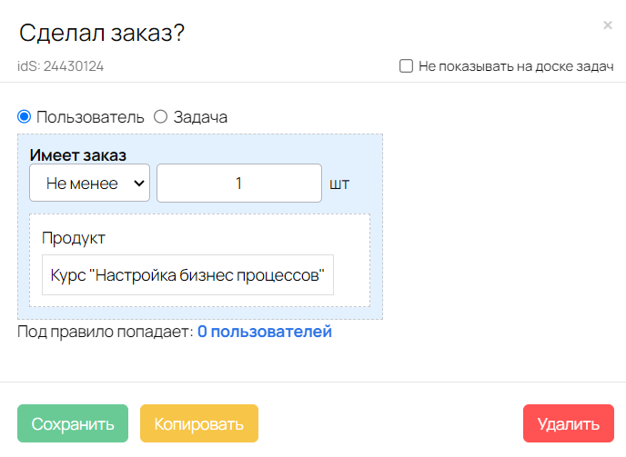Hit the red "Удалить" button
Viewport: 626px width, 457px height.
point(569,424)
